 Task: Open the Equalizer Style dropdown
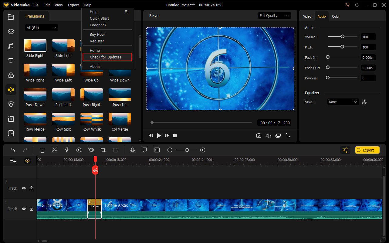343,102
